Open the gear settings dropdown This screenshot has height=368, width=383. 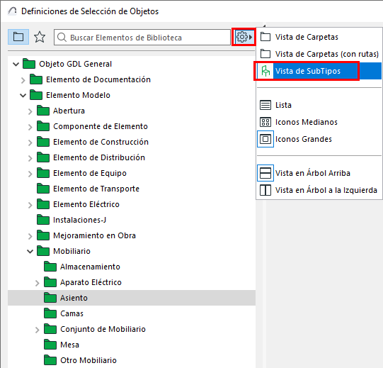coord(244,37)
